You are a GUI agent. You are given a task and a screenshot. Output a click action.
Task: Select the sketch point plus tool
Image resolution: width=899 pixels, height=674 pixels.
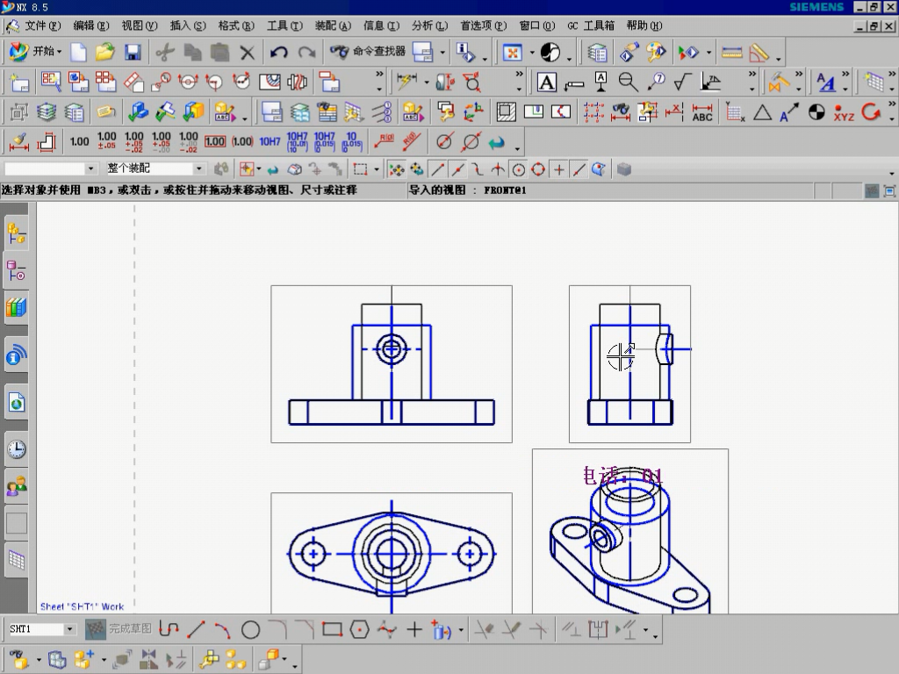[x=414, y=630]
